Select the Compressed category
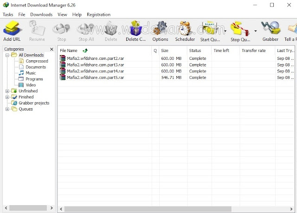 [37, 61]
